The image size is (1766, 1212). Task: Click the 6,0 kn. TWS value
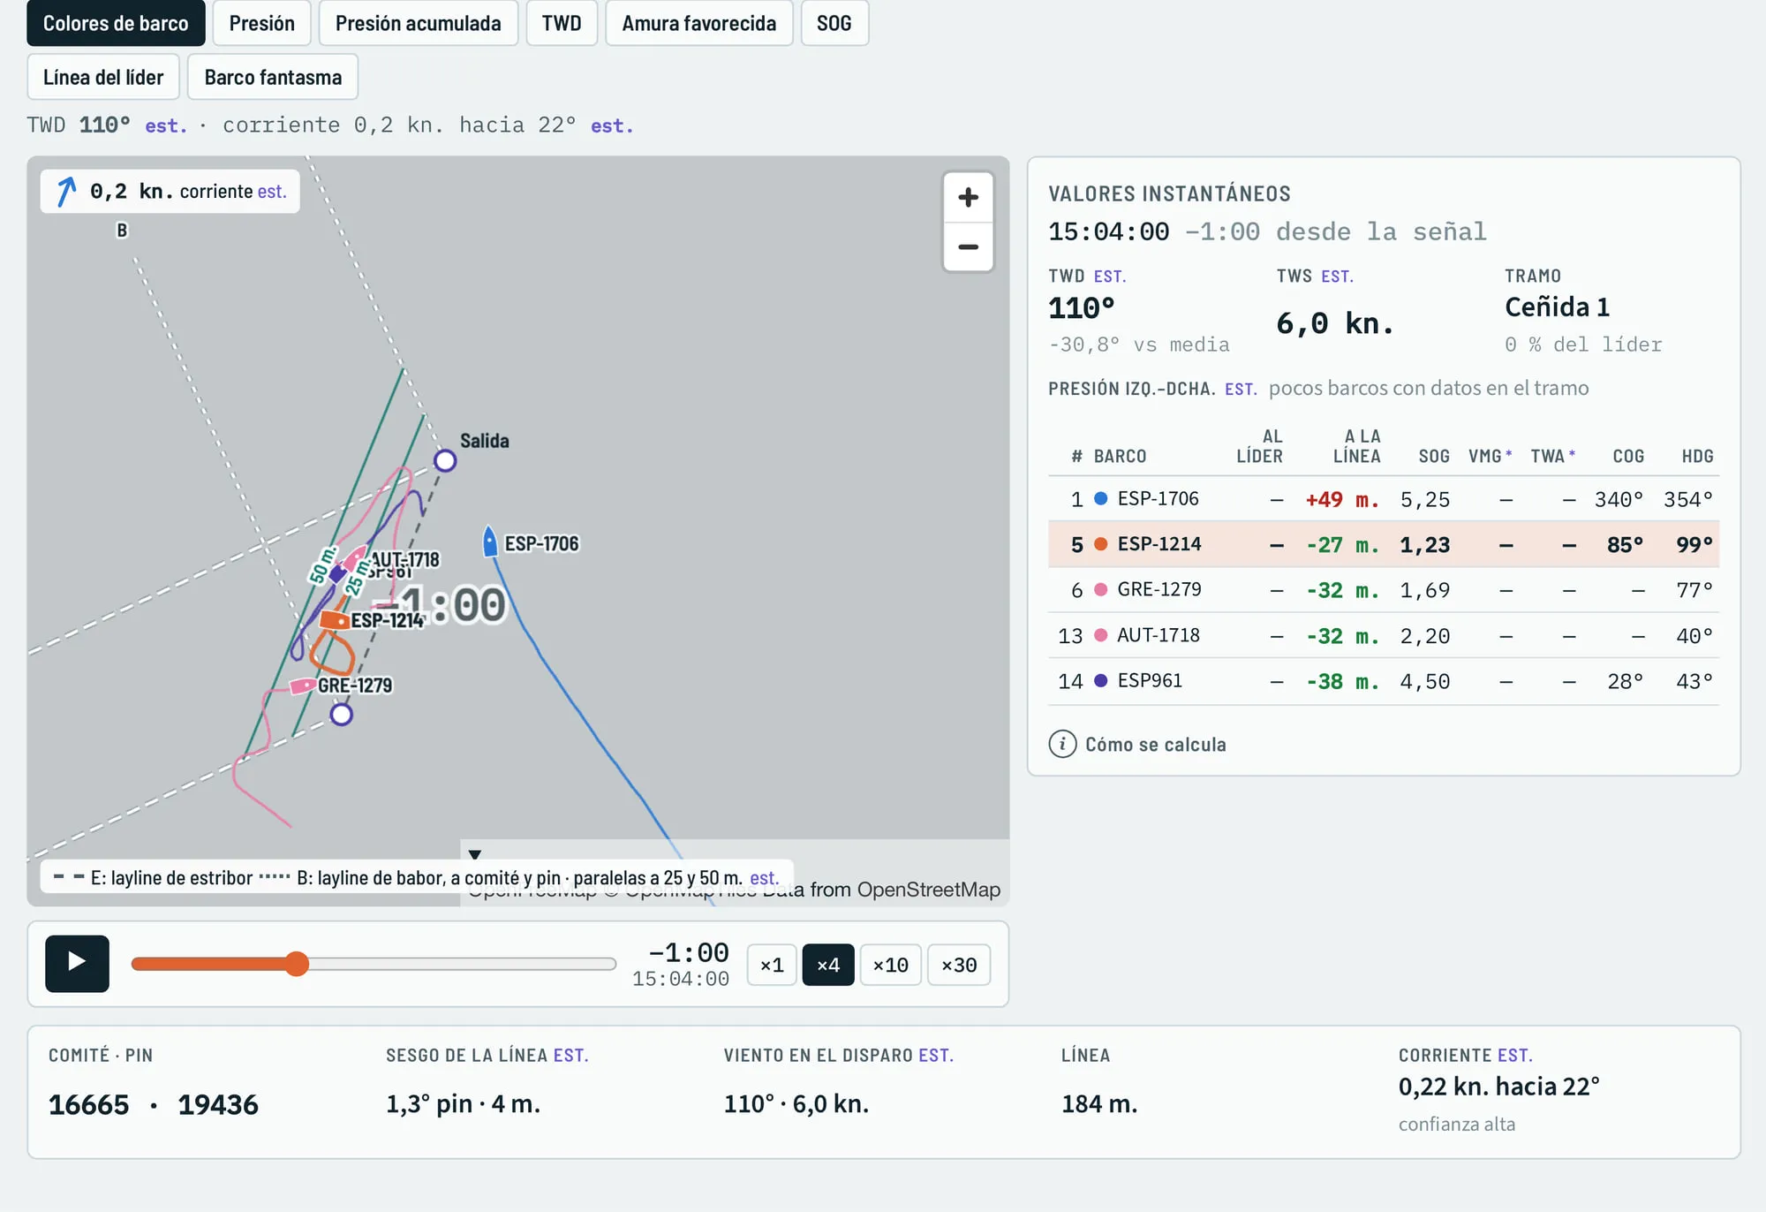1334,323
